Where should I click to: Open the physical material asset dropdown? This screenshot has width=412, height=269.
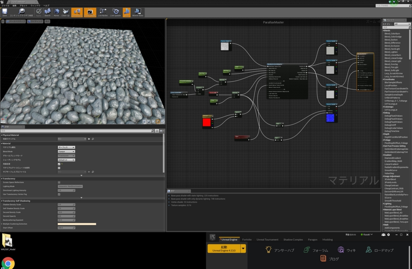72,139
